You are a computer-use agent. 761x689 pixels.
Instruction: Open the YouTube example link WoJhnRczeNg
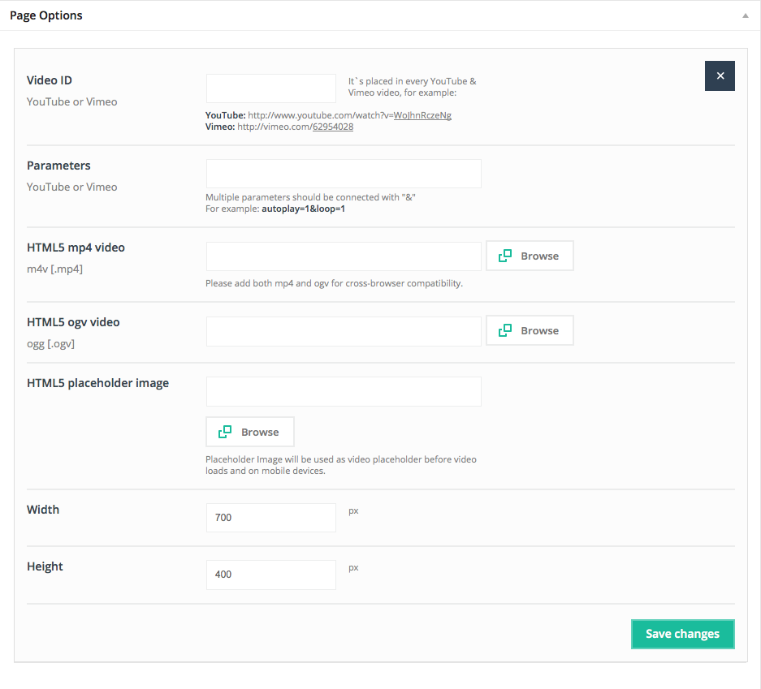[x=422, y=115]
